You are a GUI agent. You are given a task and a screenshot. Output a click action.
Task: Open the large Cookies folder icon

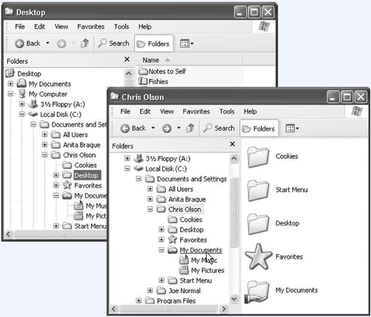(258, 157)
